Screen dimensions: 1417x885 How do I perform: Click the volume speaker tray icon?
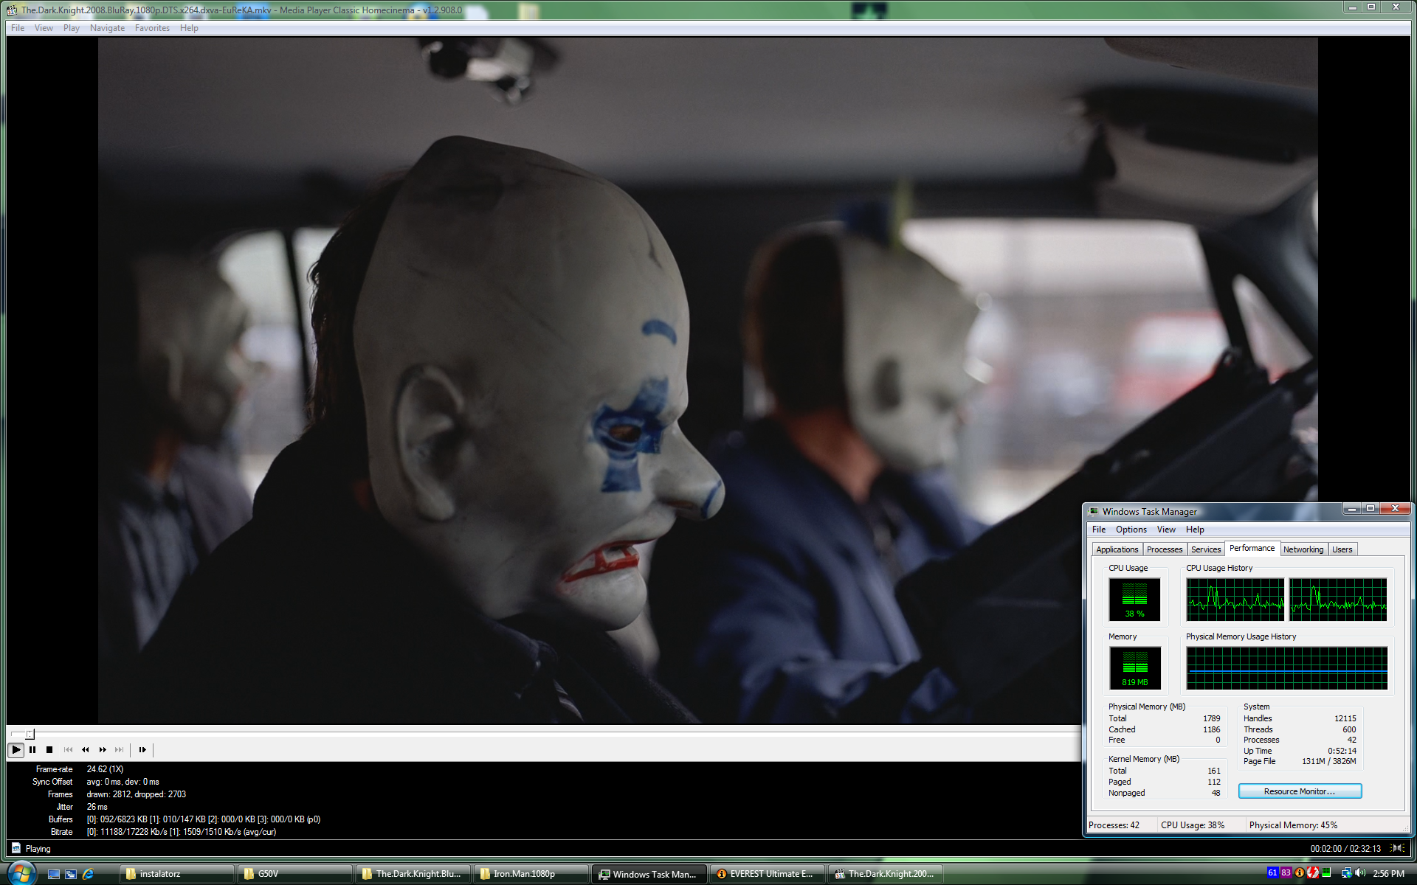[x=1360, y=872]
